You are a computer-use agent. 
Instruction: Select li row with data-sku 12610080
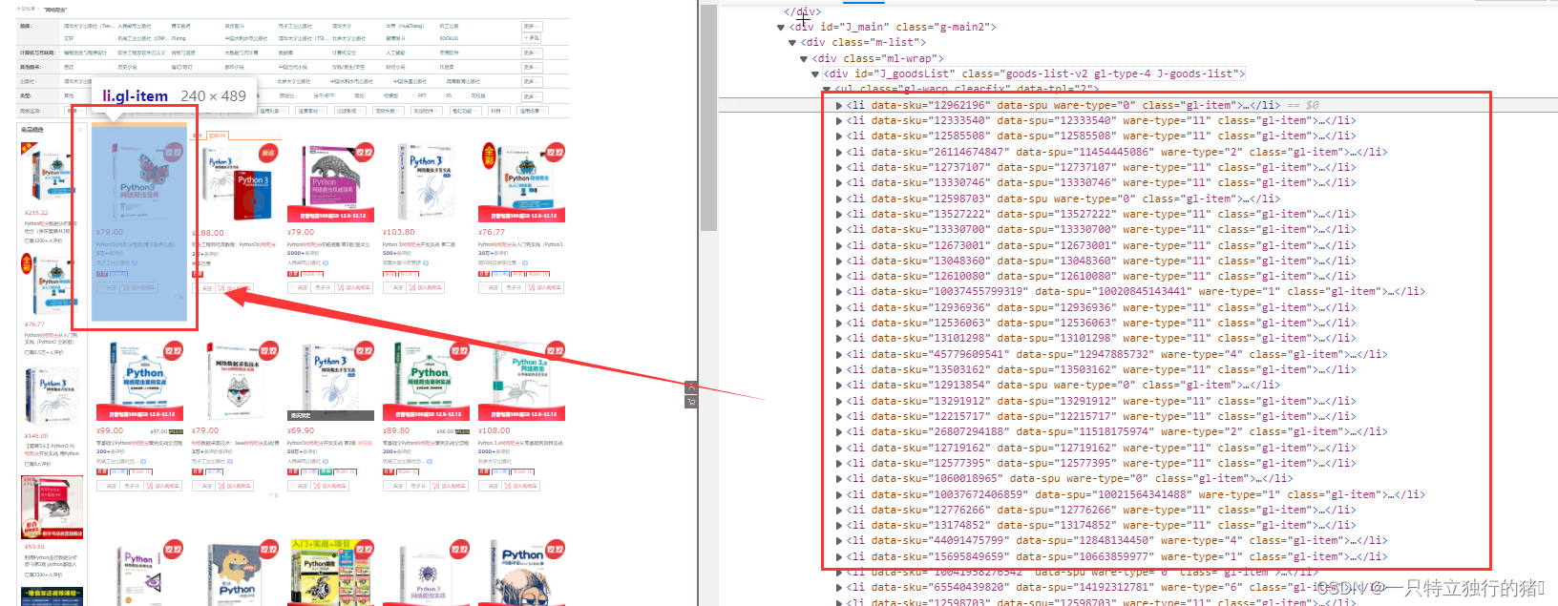pyautogui.click(x=1101, y=276)
